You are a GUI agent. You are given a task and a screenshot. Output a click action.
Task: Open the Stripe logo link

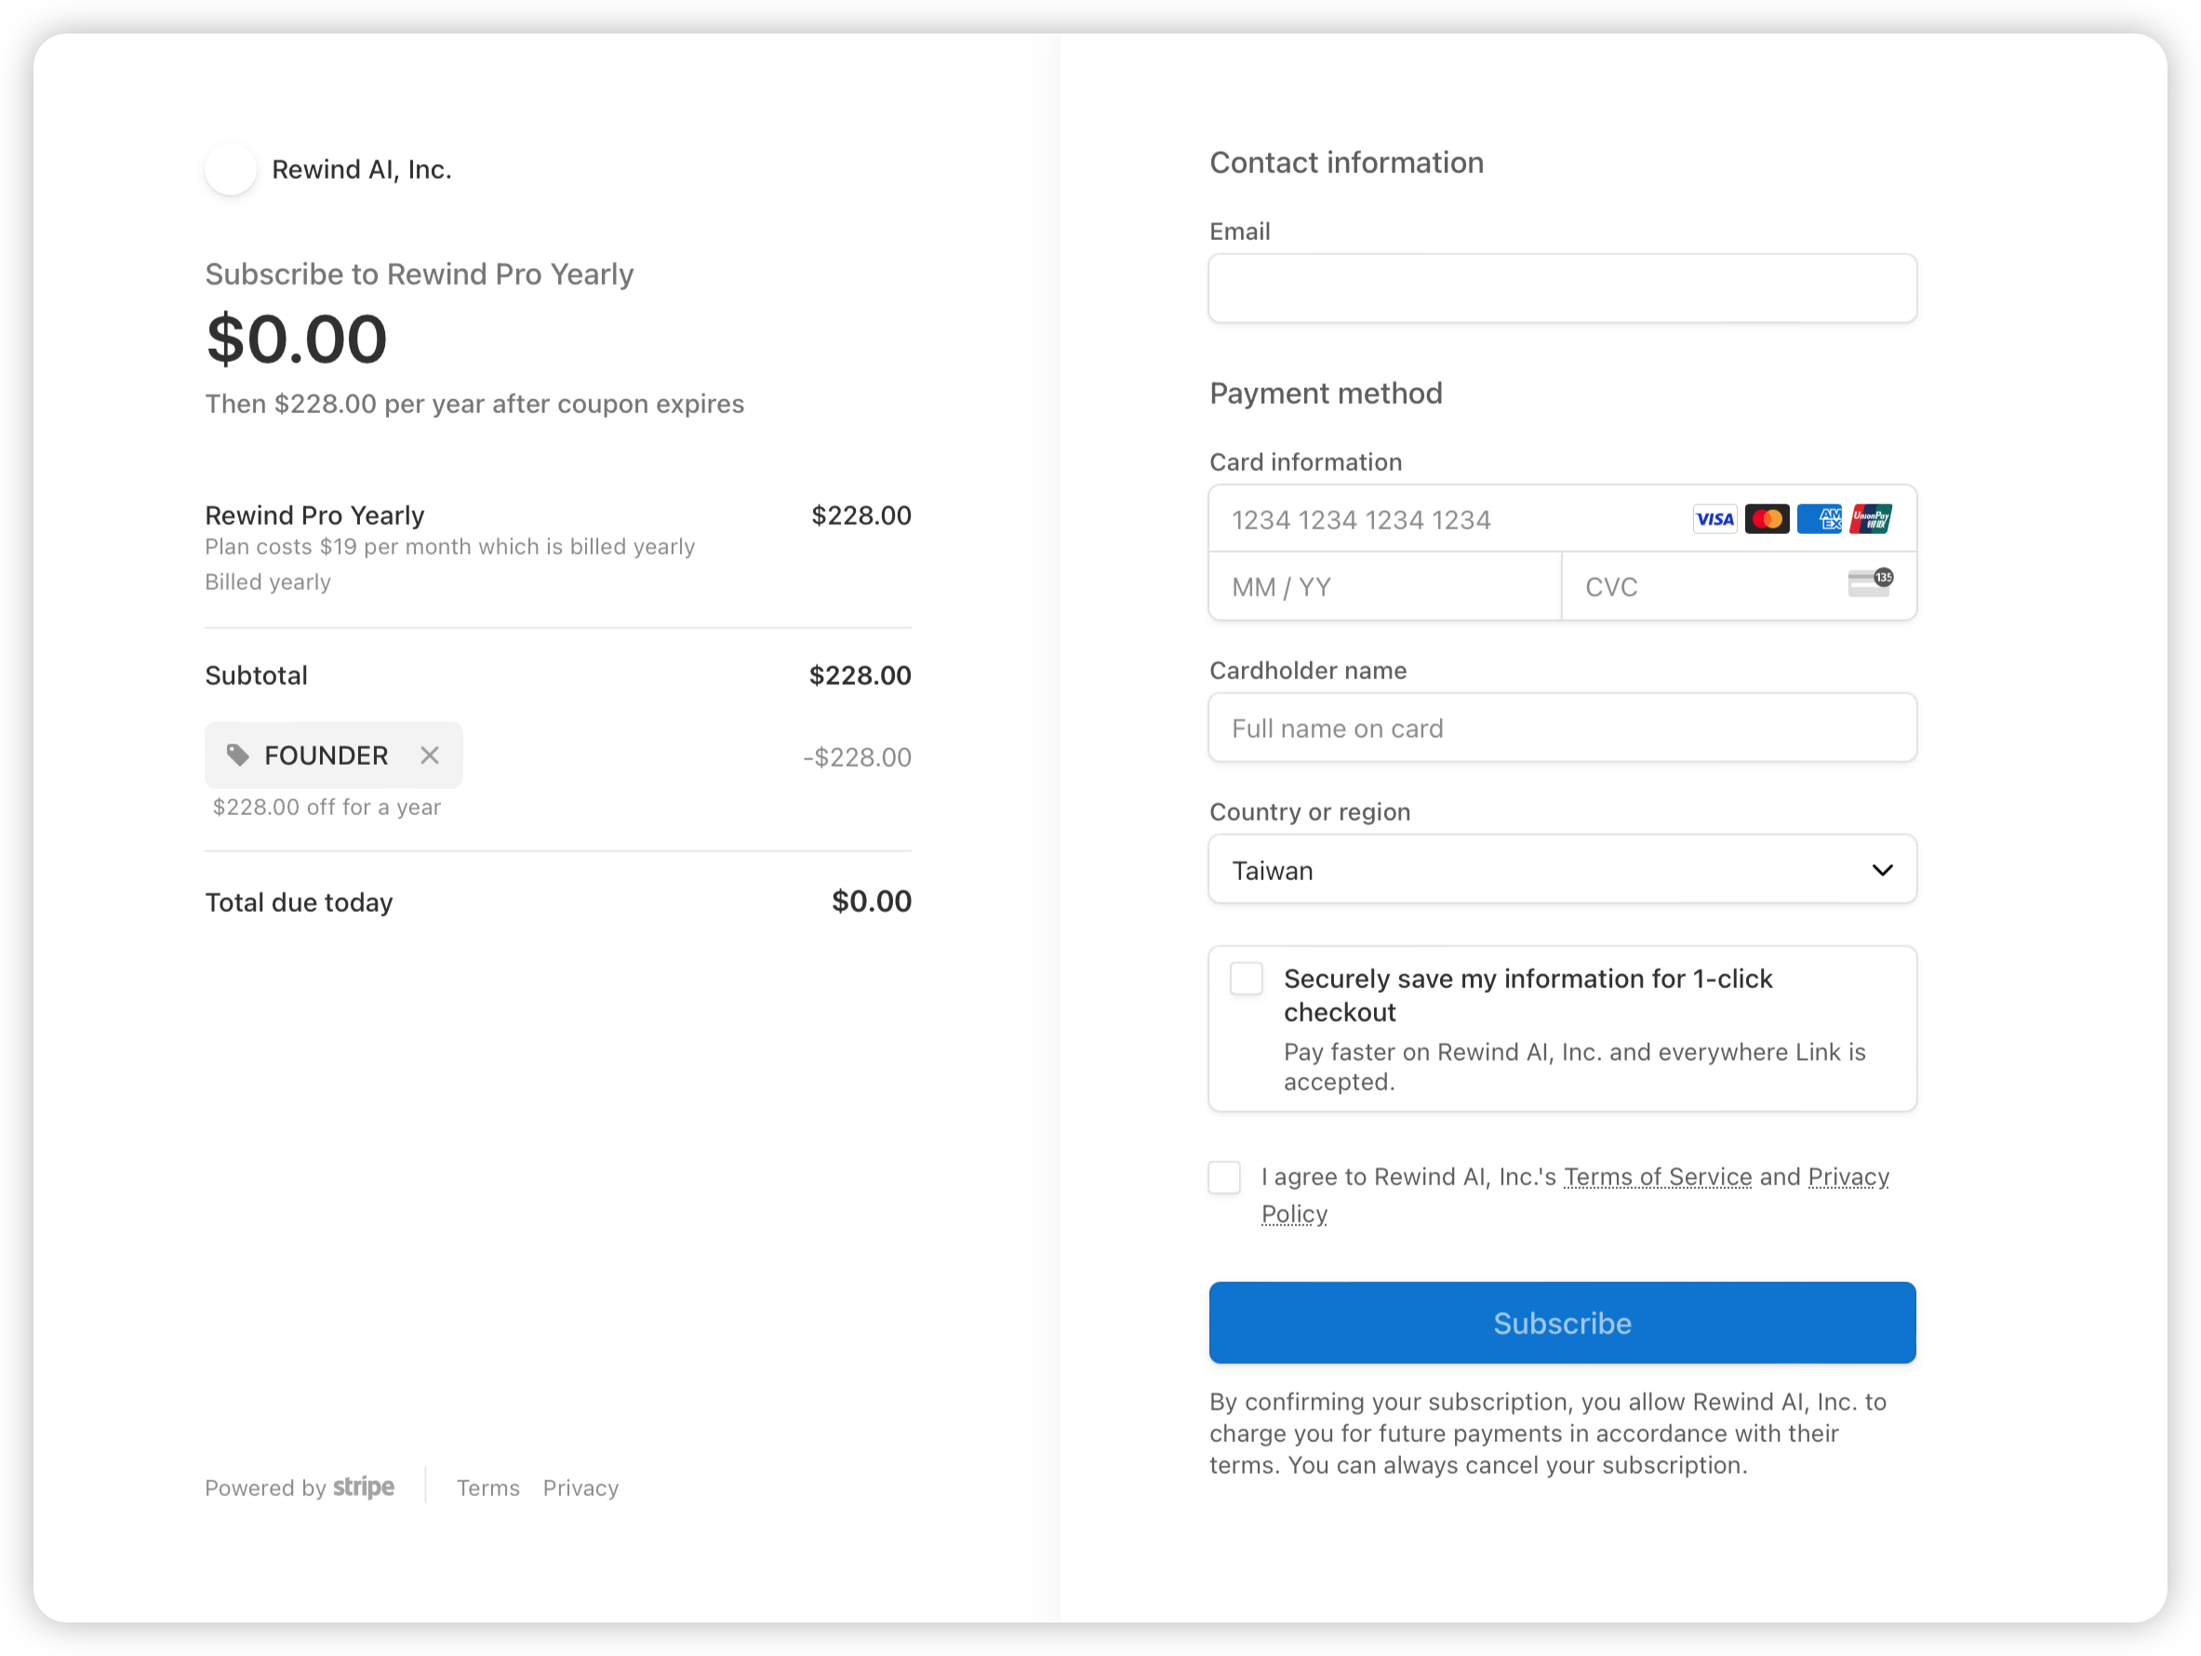point(363,1488)
